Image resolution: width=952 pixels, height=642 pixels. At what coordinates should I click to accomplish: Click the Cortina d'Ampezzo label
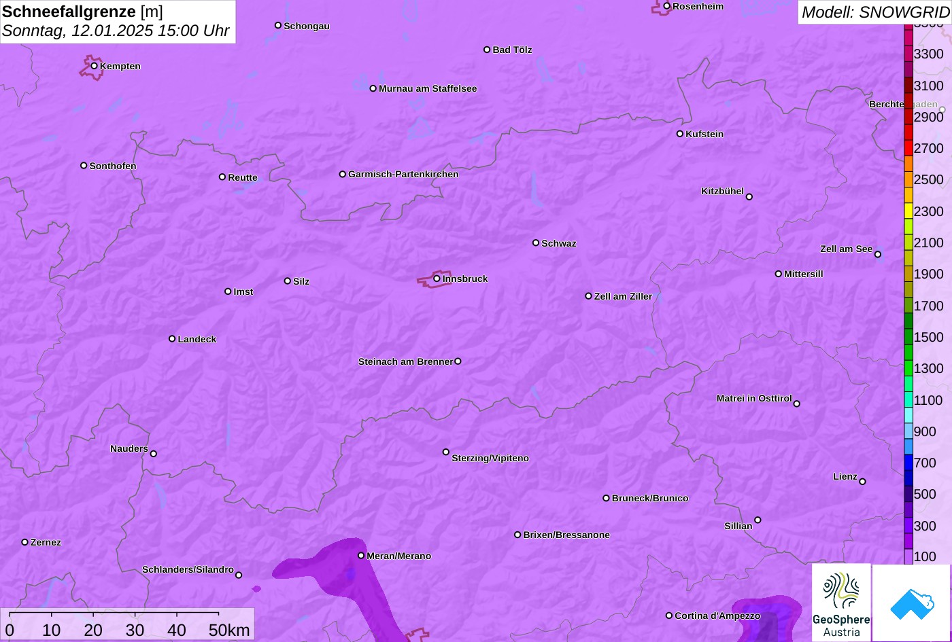(x=717, y=616)
